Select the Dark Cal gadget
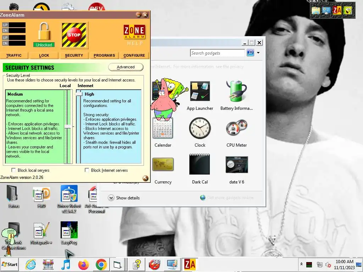This screenshot has height=272, width=363. pyautogui.click(x=200, y=169)
